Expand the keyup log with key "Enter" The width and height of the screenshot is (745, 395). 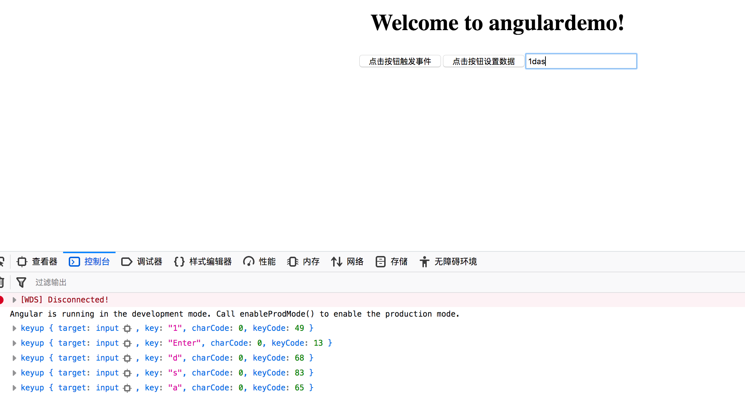coord(14,343)
